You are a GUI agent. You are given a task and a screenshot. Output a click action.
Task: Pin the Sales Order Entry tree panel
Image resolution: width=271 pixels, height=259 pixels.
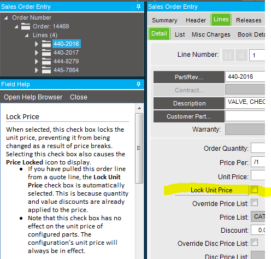tap(138, 7)
